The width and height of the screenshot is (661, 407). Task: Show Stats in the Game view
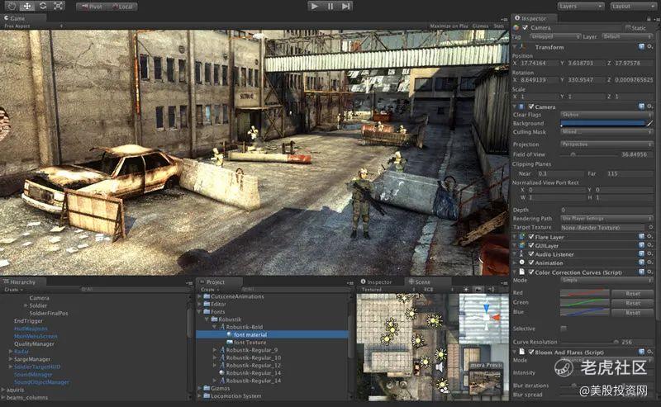point(498,26)
